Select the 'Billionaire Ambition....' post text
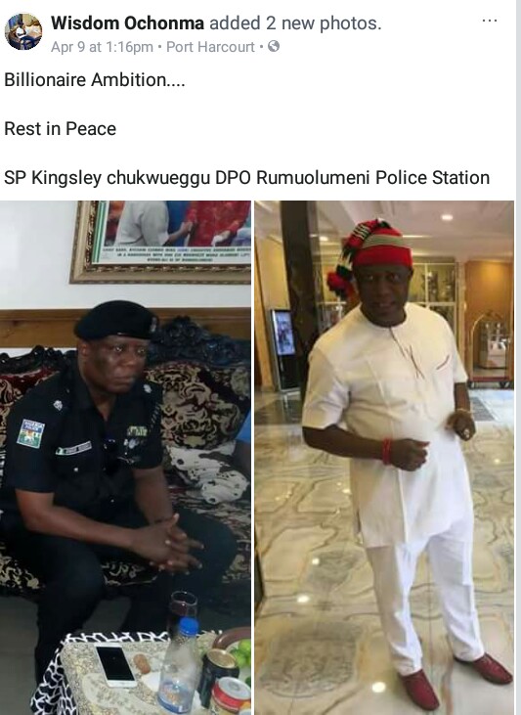 coord(95,80)
